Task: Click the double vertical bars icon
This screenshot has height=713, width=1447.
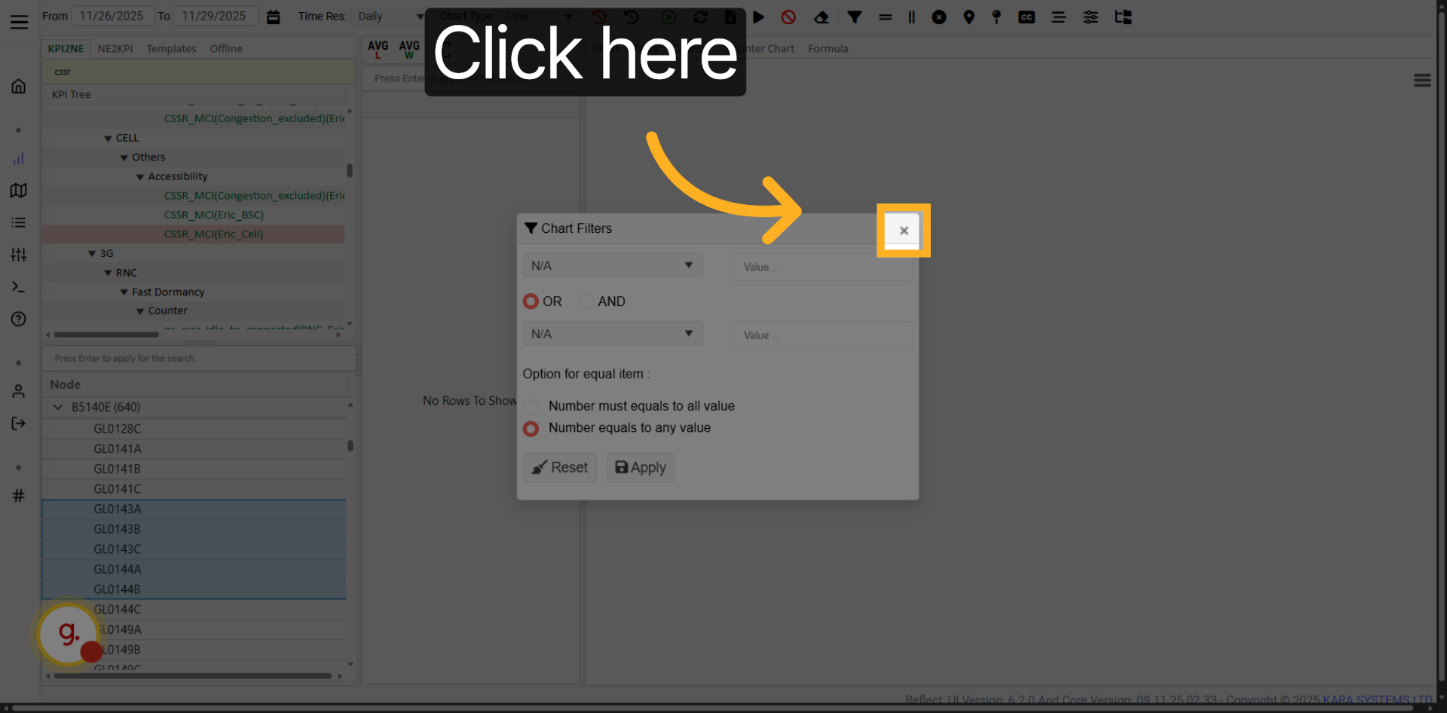Action: coord(911,17)
